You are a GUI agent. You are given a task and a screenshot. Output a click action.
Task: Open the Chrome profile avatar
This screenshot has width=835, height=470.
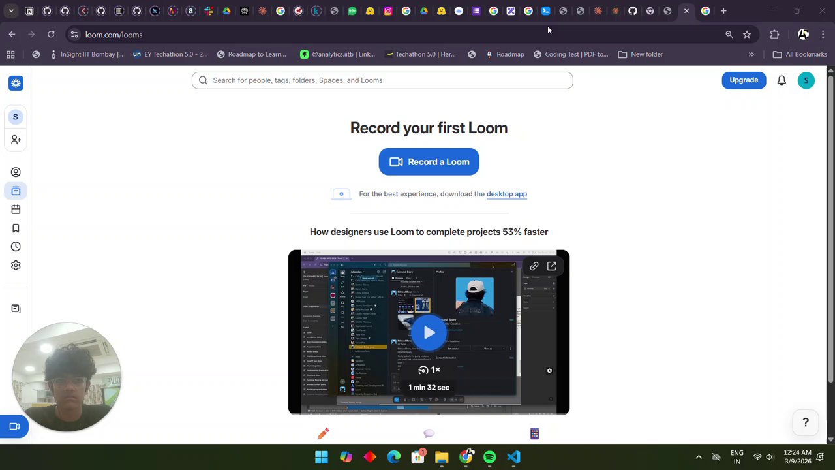(x=804, y=35)
